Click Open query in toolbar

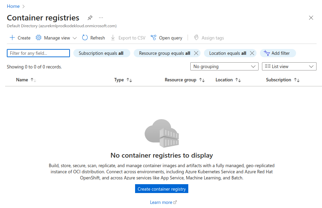[166, 38]
